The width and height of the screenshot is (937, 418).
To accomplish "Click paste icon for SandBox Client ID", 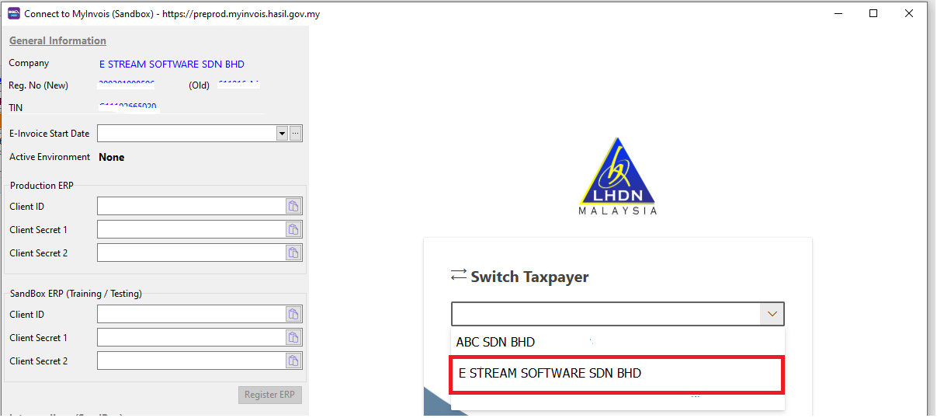I will (x=293, y=315).
